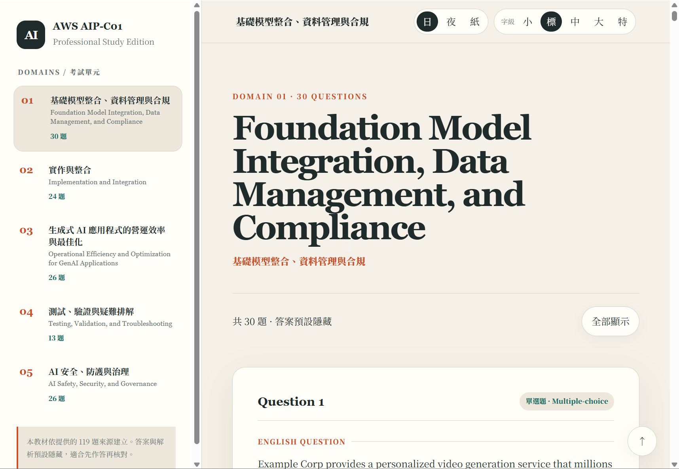Open domain 02 實作與整合

pyautogui.click(x=98, y=183)
